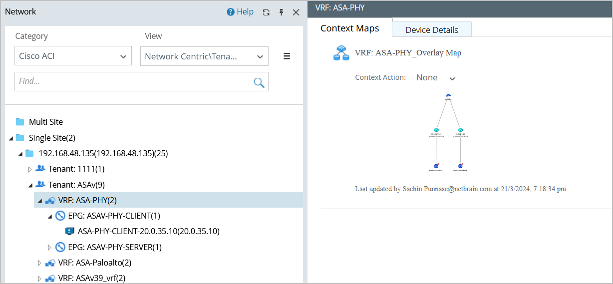Open the ASA-PHY overlay map thumbnail
This screenshot has width=613, height=284.
pos(448,132)
